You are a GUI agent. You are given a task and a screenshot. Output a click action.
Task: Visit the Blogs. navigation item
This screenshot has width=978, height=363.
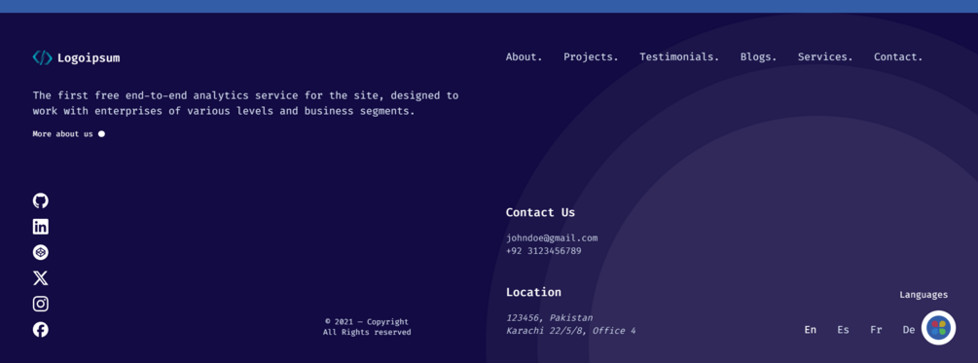758,56
